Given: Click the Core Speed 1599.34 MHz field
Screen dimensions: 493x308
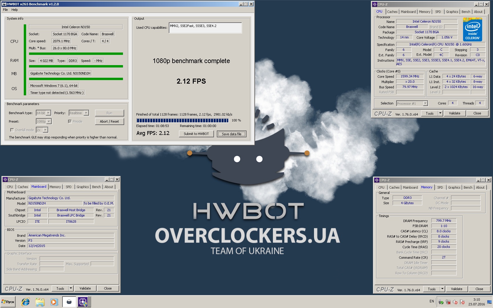Looking at the screenshot, I should (x=410, y=76).
